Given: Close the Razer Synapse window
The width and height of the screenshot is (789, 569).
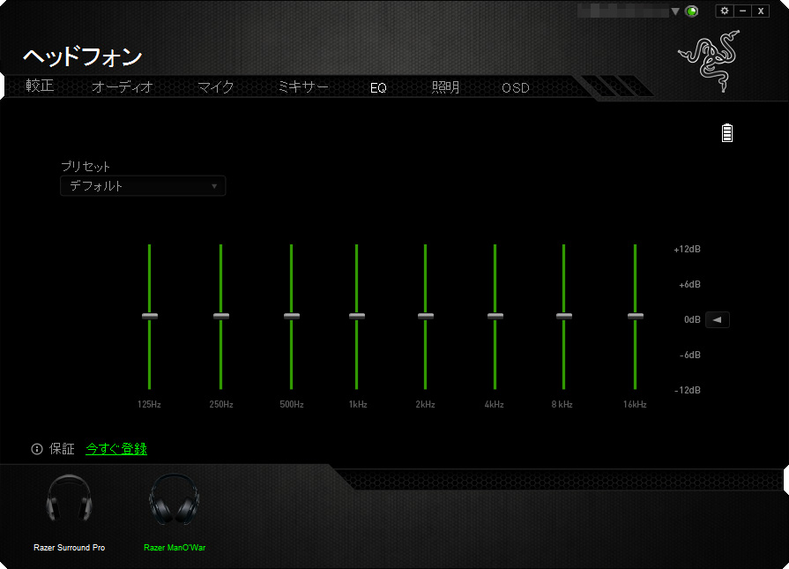Looking at the screenshot, I should coord(761,11).
